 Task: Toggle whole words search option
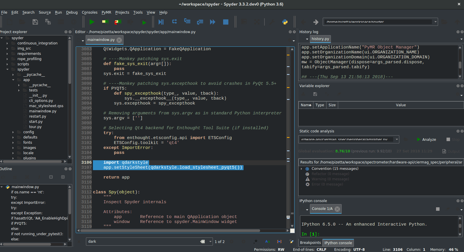point(279,242)
